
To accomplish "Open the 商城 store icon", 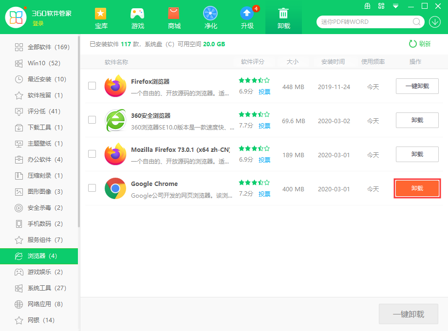I will coord(174,14).
